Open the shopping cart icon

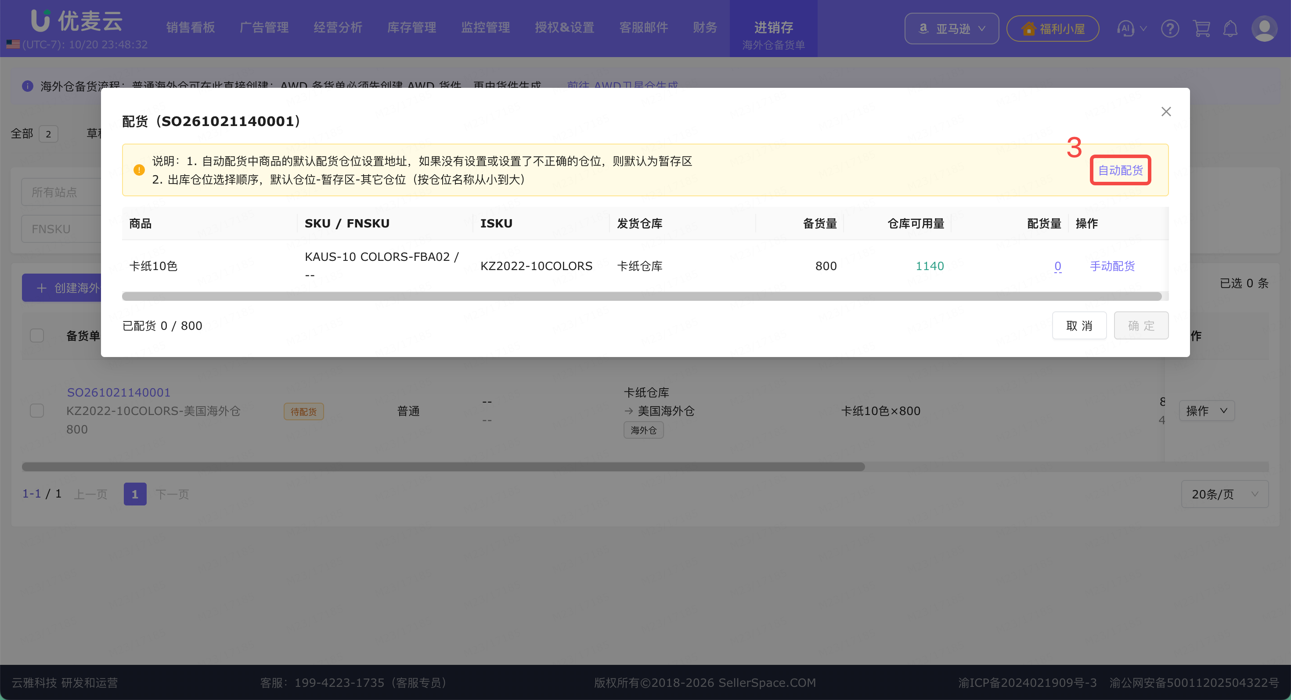point(1202,29)
